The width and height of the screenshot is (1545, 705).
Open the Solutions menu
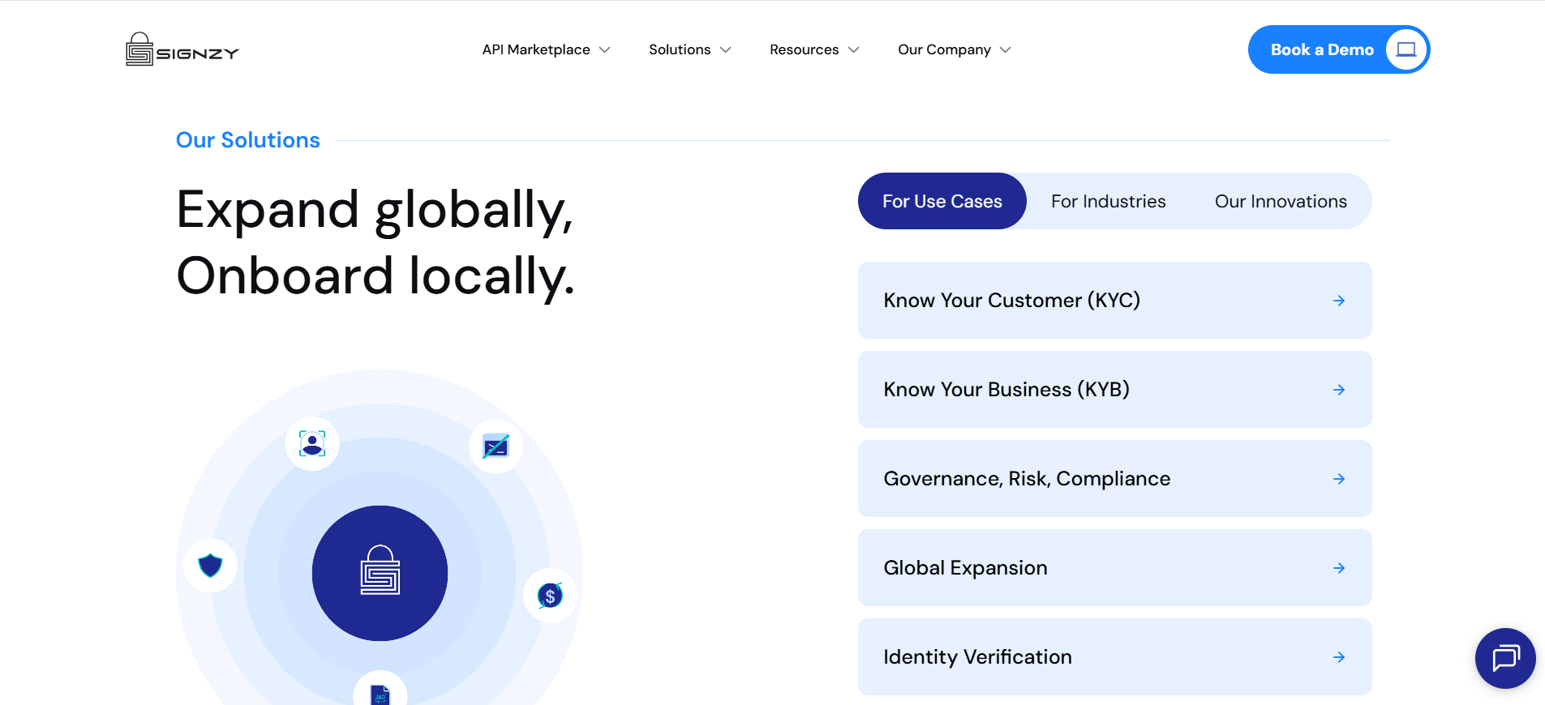point(690,49)
